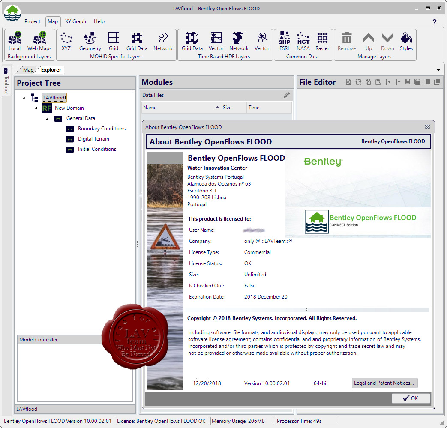Switch to the Explorer view tab
Viewport: 447px width, 428px height.
pos(51,70)
